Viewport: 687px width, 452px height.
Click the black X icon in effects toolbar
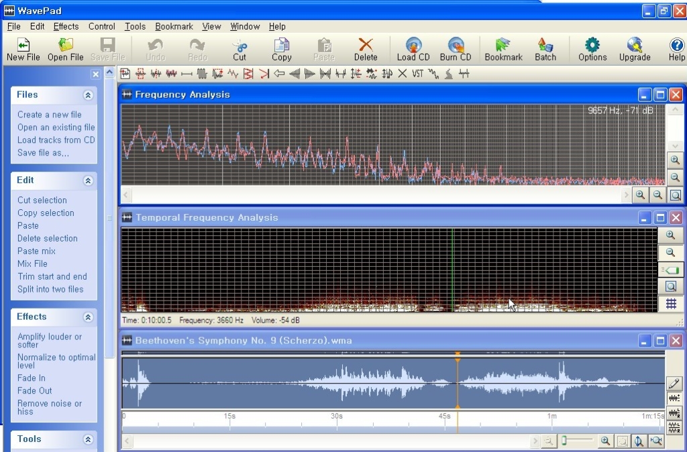coord(403,74)
